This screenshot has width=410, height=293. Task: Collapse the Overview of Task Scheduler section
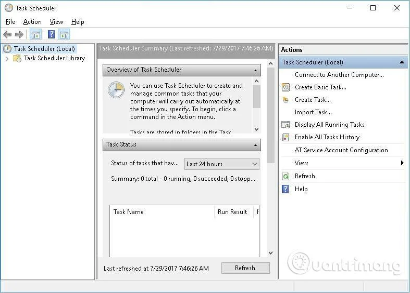coord(255,70)
